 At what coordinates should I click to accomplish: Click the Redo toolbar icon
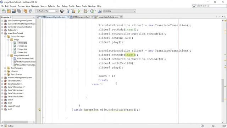point(31,11)
